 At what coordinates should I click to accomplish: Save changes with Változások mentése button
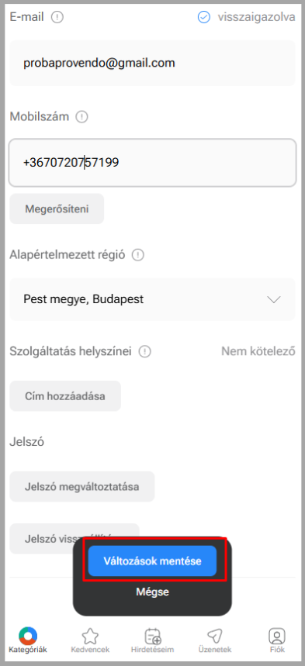[152, 561]
